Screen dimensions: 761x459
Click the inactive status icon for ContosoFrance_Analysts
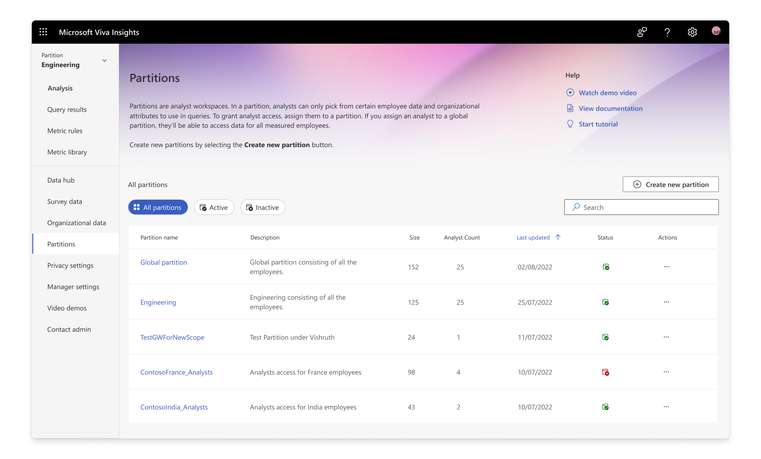[x=605, y=372]
